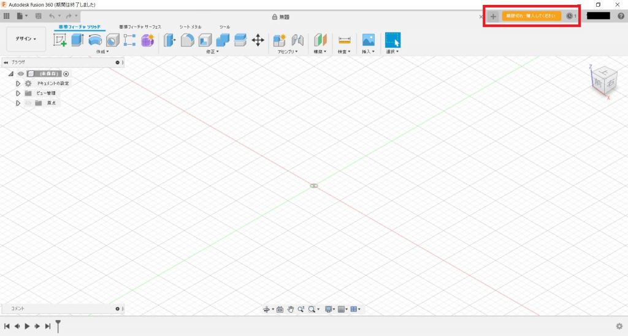Click the orange expired purchase button
628x336 pixels.
(531, 16)
